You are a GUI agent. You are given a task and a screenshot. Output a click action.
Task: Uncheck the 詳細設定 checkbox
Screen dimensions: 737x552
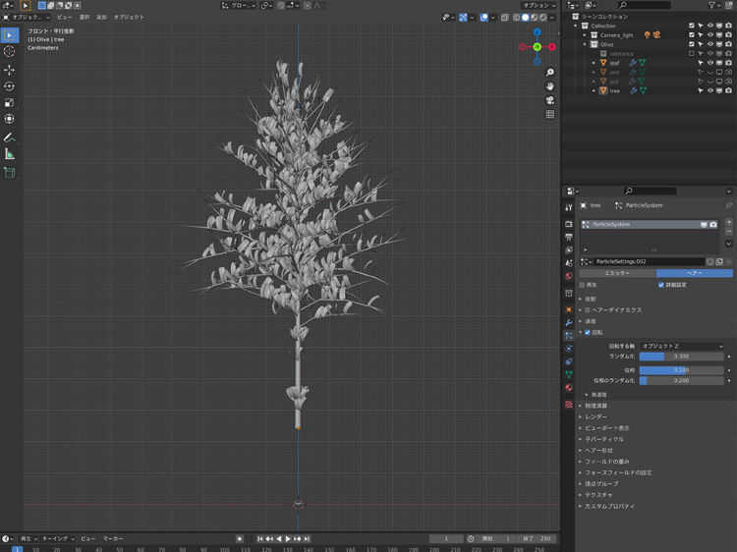661,285
